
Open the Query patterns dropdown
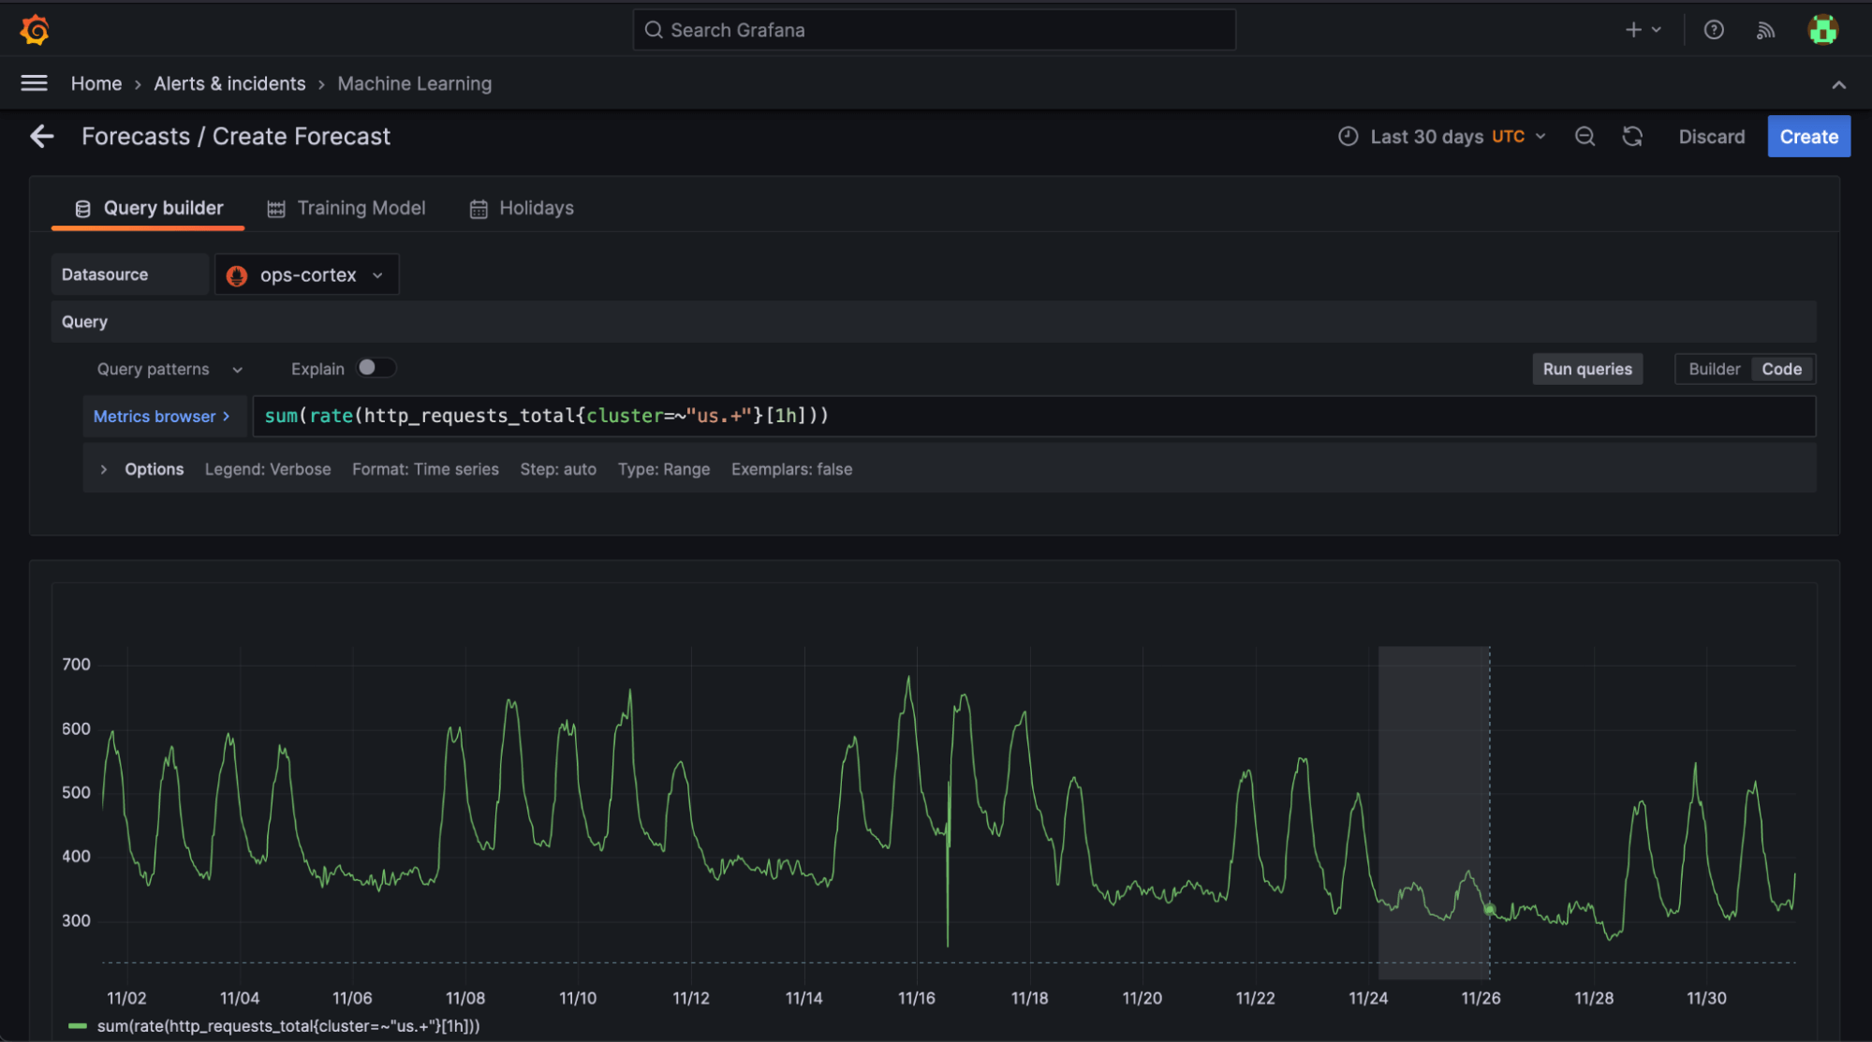(169, 368)
